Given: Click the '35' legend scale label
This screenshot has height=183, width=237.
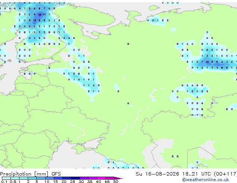Looking at the screenshot, I should [90, 182].
